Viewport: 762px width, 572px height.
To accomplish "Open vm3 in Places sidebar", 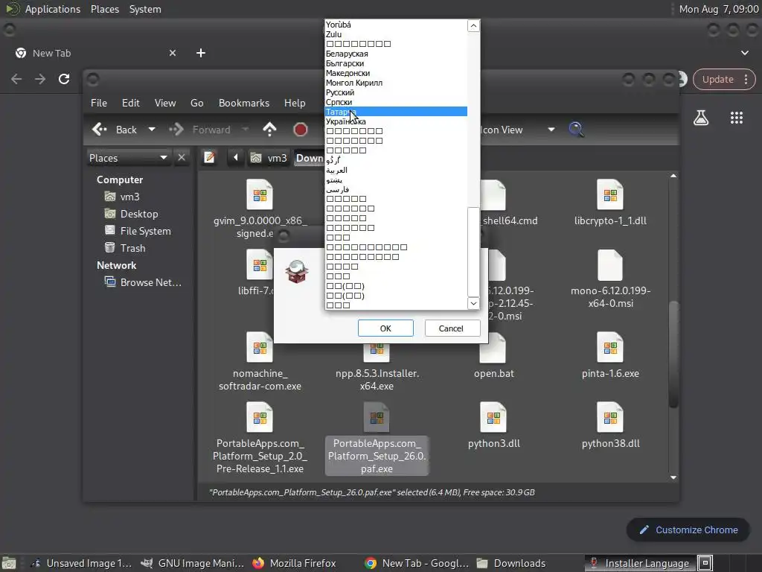I will click(x=123, y=197).
